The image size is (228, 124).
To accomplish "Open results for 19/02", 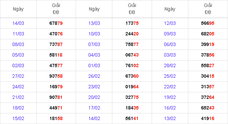I will pyautogui.click(x=170, y=97).
